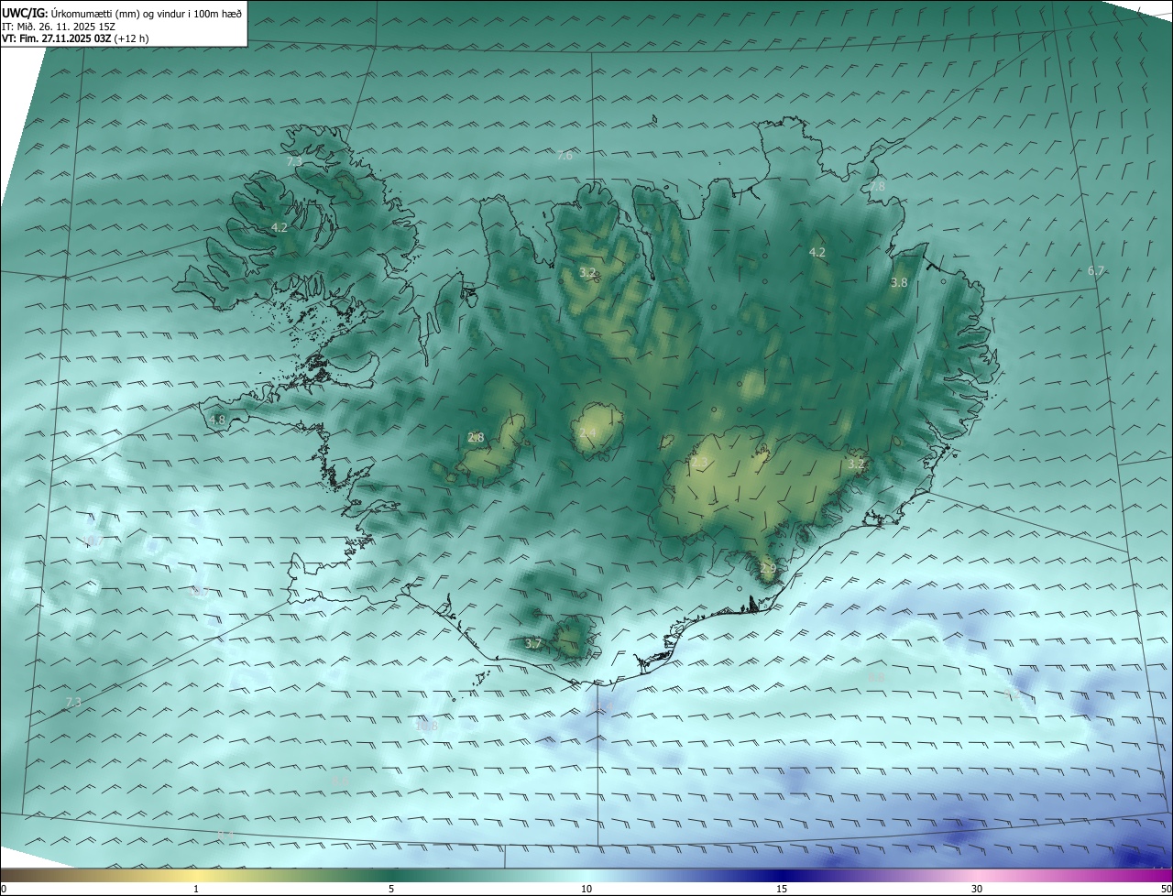The height and width of the screenshot is (896, 1173).
Task: Click the "0" tick label on the scale
Action: point(4,889)
